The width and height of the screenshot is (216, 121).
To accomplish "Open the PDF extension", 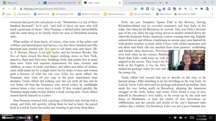I will coord(175,9).
